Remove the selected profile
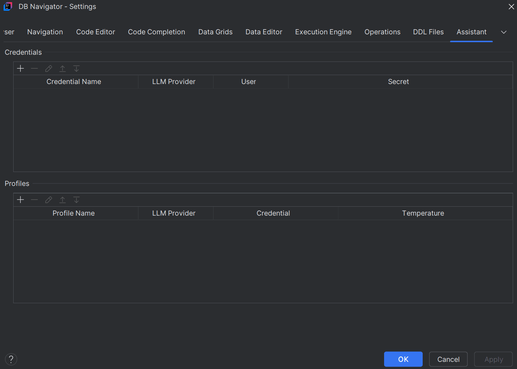 [34, 200]
